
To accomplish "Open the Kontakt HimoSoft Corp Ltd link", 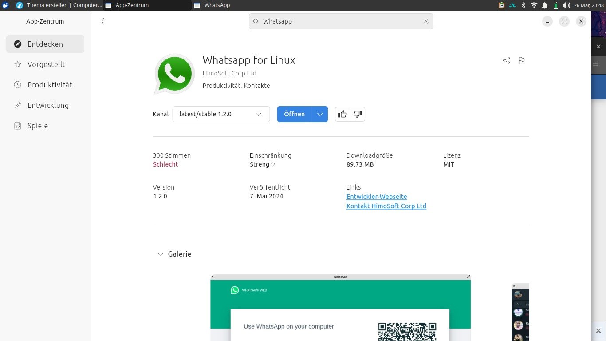I will [386, 206].
